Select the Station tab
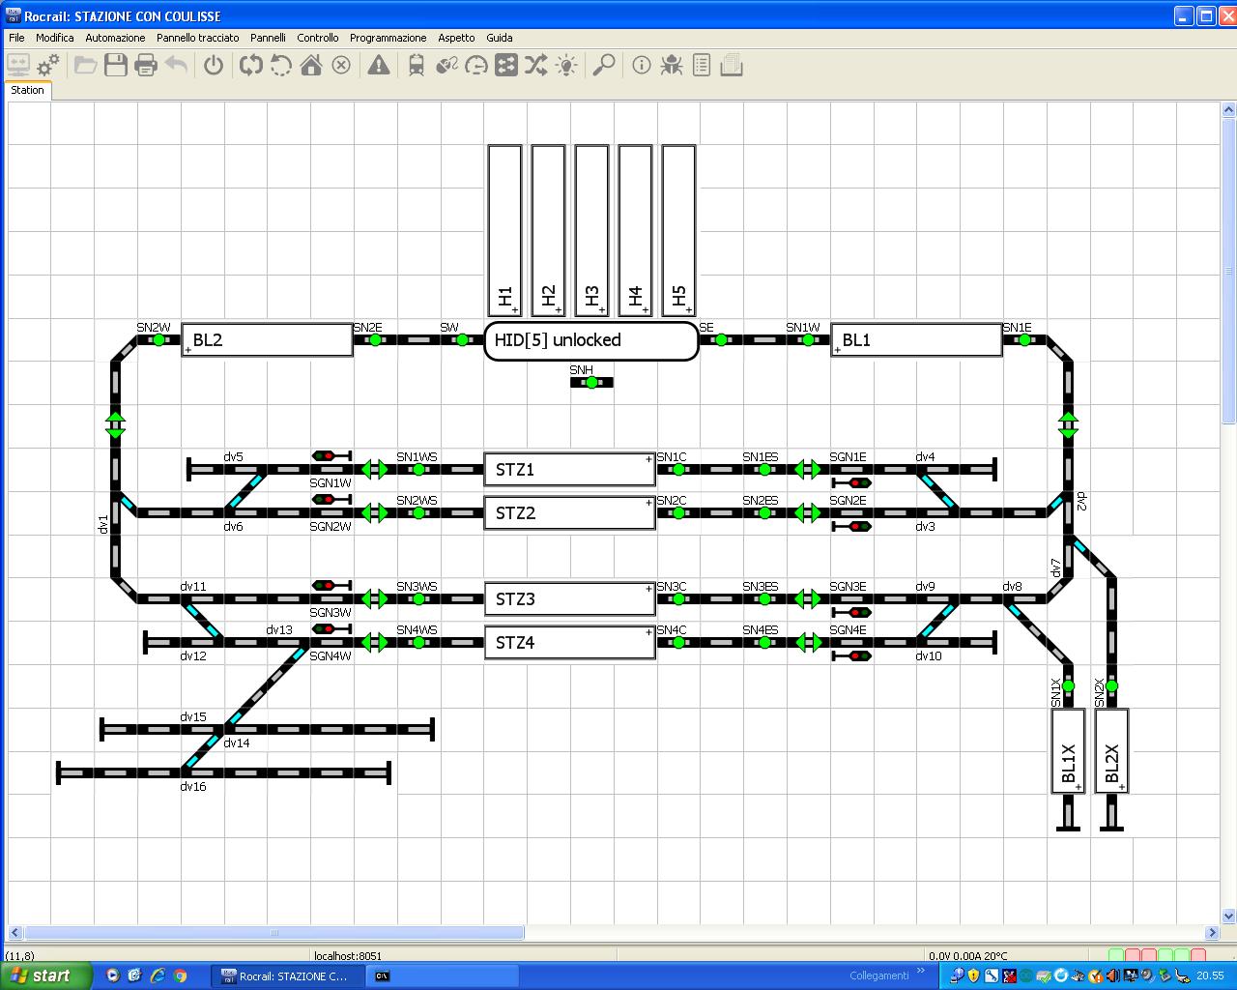Screen dimensions: 1237x990 27,90
